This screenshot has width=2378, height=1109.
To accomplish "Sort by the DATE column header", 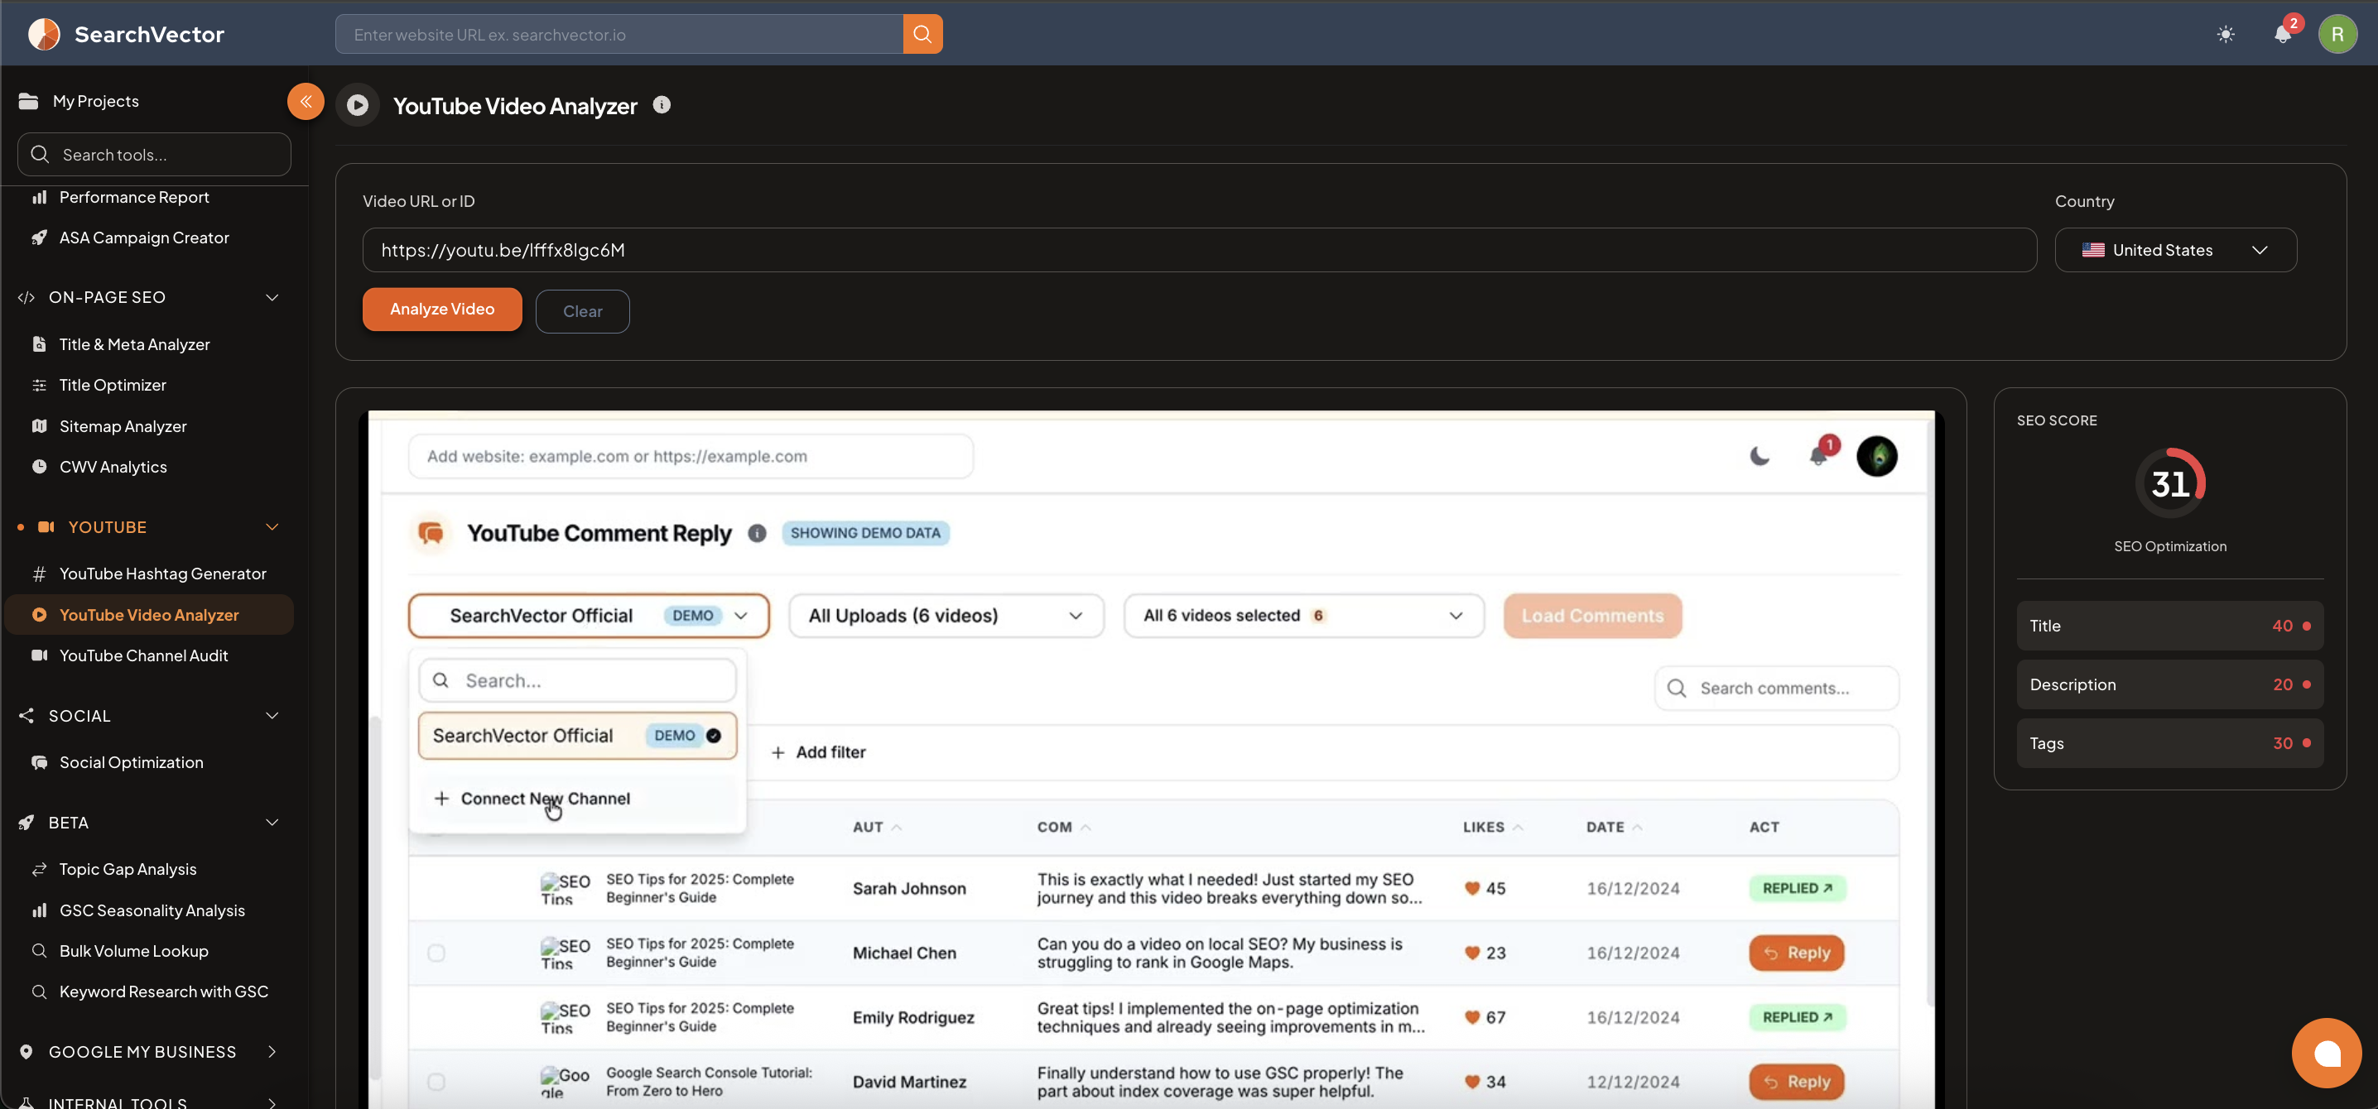I will coord(1614,827).
